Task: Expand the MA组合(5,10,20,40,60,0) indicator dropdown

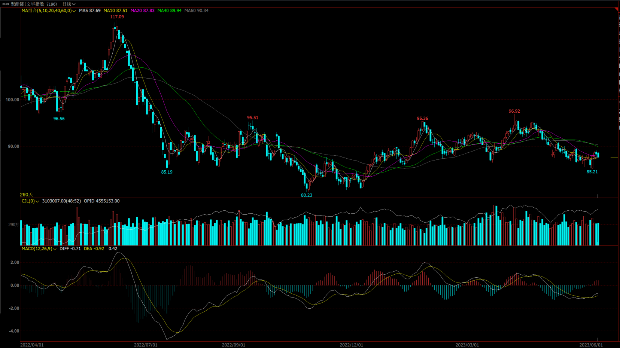Action: (x=49, y=10)
